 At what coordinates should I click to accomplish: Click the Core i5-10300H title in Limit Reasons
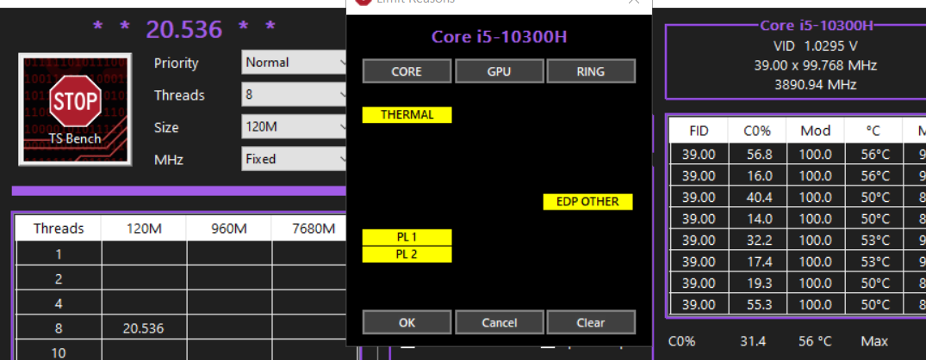coord(499,37)
